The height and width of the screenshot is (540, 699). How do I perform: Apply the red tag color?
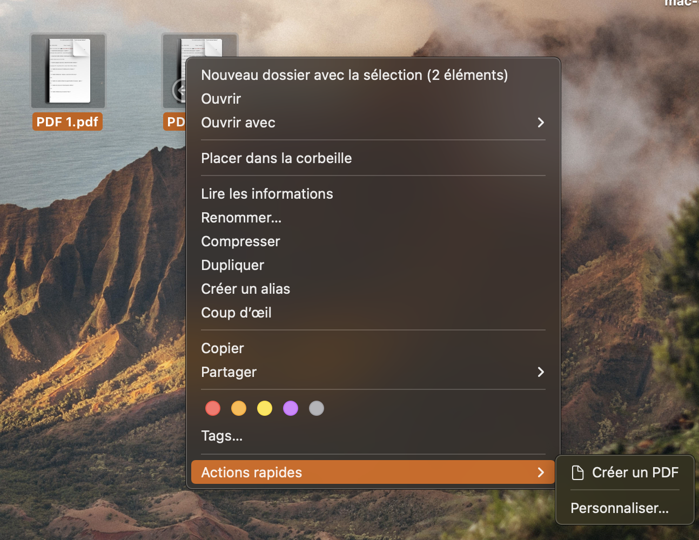coord(213,408)
